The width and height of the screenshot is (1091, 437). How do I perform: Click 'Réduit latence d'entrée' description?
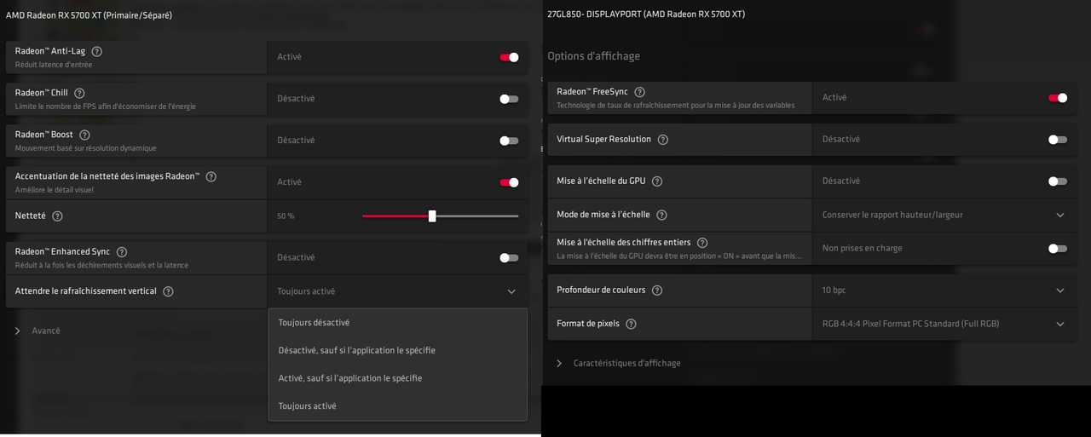[54, 65]
